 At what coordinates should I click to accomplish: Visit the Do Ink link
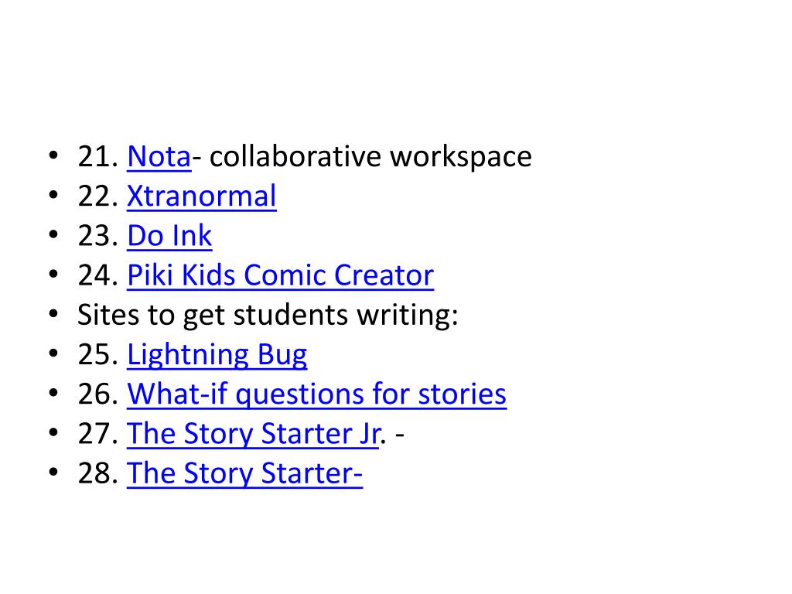point(169,235)
